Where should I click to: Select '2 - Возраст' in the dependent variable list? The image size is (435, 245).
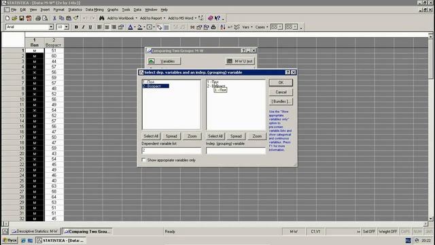[156, 86]
